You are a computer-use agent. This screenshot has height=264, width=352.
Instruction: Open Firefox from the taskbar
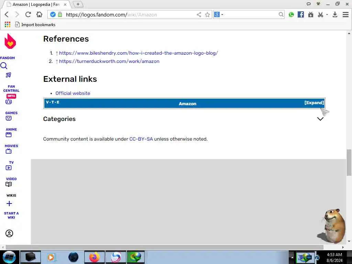[x=94, y=257]
